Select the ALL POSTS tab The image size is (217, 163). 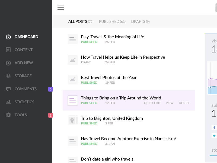coord(78,21)
